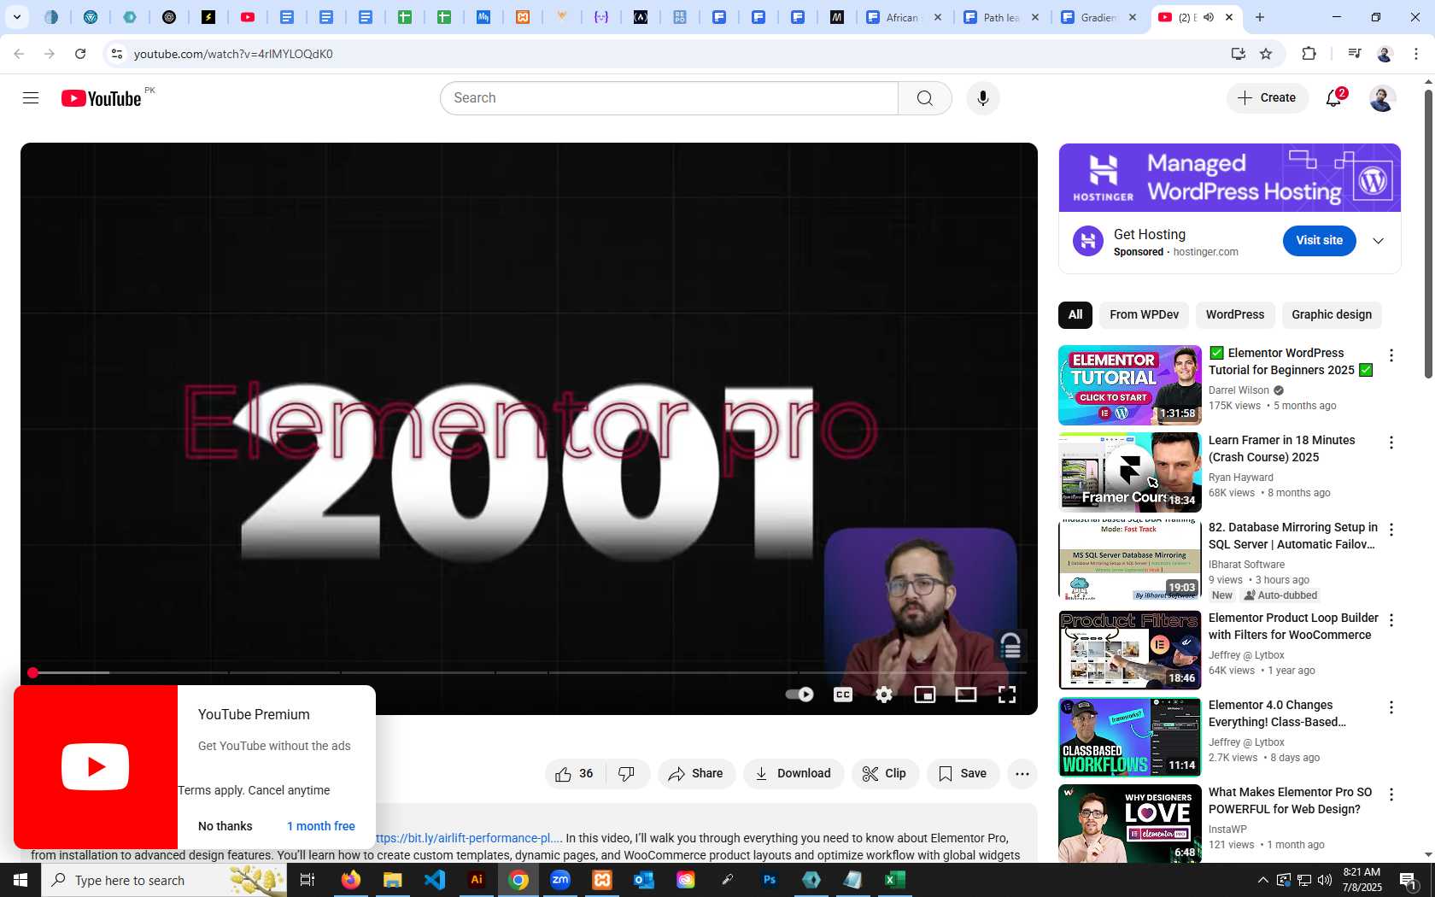Open the airlift performance bit.ly link

[469, 838]
